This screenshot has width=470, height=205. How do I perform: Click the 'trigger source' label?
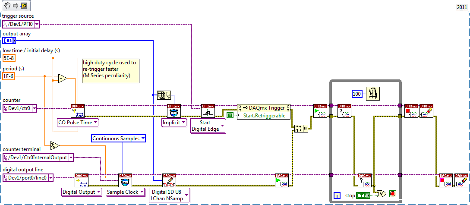pyautogui.click(x=18, y=16)
